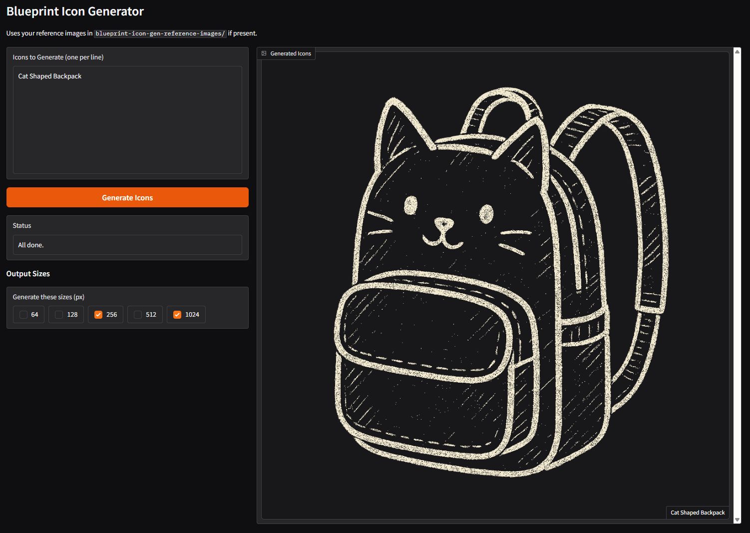The image size is (750, 533).
Task: Focus the Icons to Generate text area
Action: tap(127, 130)
